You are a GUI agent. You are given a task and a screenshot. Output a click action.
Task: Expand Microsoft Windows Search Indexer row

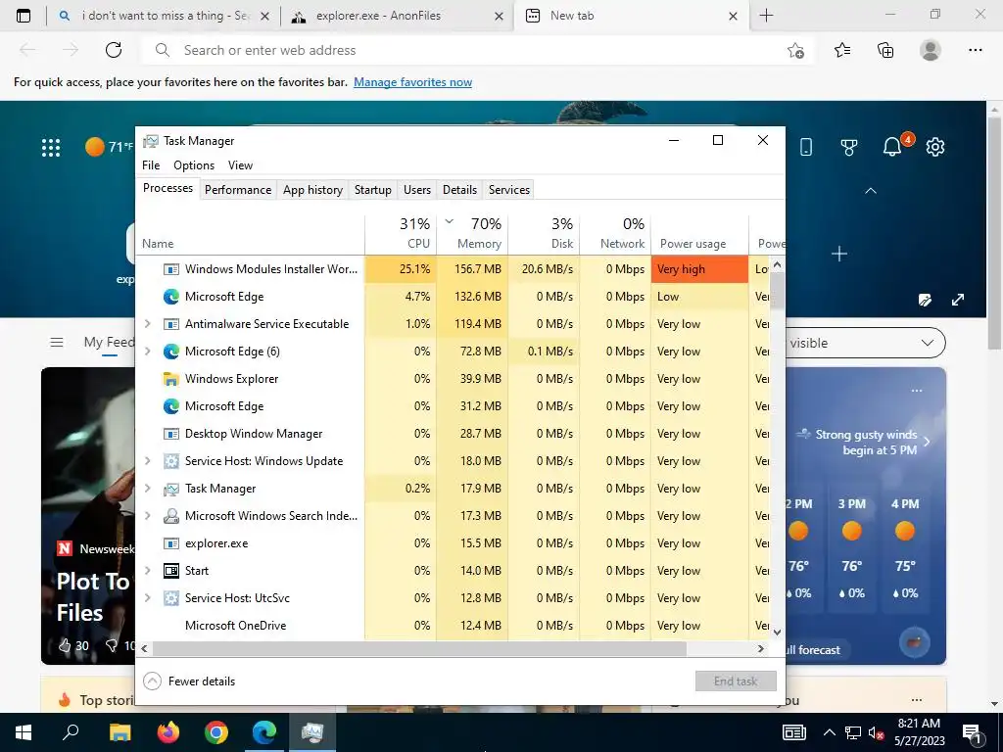148,515
